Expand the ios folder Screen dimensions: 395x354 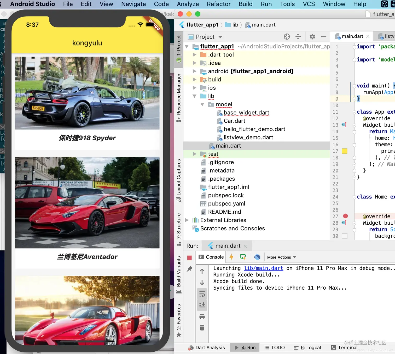pos(194,88)
